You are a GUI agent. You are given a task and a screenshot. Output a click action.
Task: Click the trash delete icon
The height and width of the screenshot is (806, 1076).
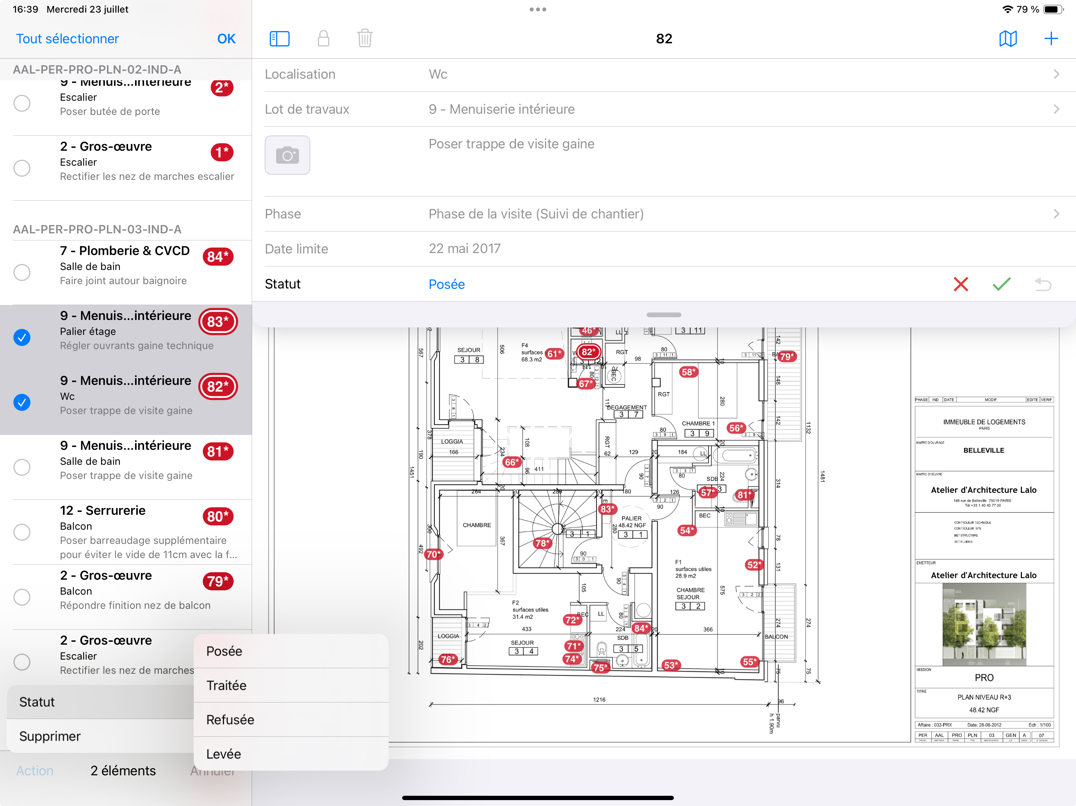point(364,39)
